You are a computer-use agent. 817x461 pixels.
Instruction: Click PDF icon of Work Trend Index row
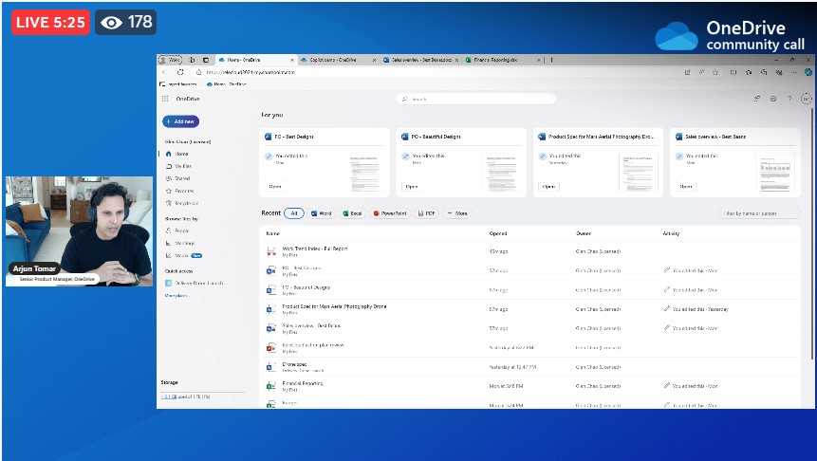click(271, 251)
